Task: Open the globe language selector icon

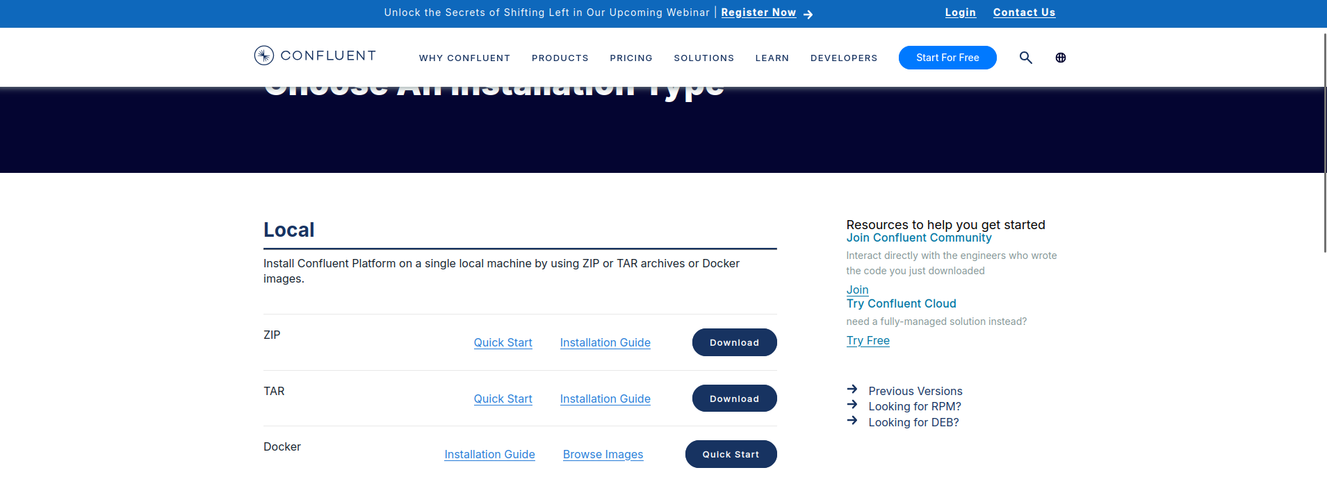Action: (1060, 58)
